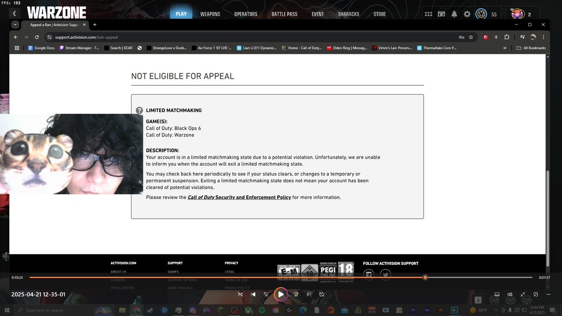Open Premiere Pro from the taskbar
Viewport: 562px width, 316px height.
pos(413,310)
